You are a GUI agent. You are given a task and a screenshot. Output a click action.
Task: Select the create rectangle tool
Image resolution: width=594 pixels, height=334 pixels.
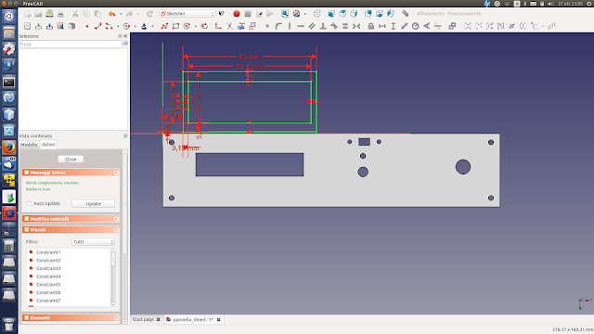175,26
